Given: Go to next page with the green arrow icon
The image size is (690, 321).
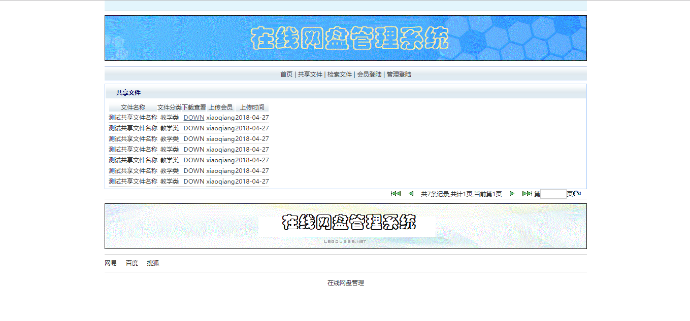Looking at the screenshot, I should [512, 193].
